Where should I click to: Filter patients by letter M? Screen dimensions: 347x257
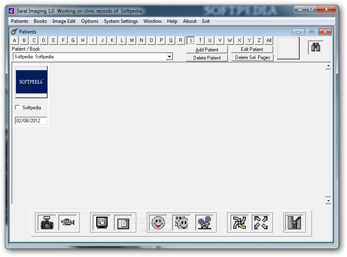[x=132, y=40]
